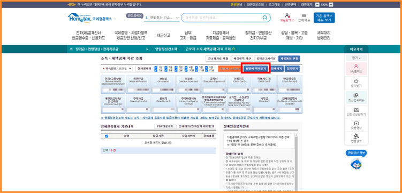
Task: Click the 예상세액 계산 button
Action: [x=242, y=59]
